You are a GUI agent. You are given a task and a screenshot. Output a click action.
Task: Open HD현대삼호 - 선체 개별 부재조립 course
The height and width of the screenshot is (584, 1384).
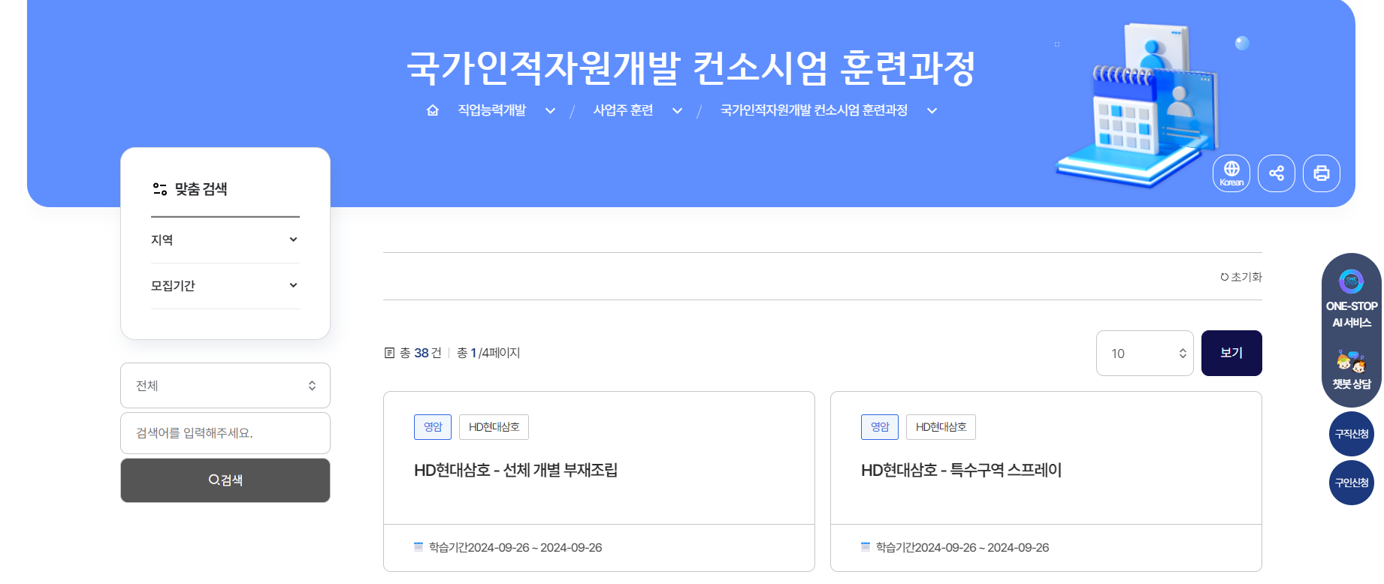tap(515, 471)
